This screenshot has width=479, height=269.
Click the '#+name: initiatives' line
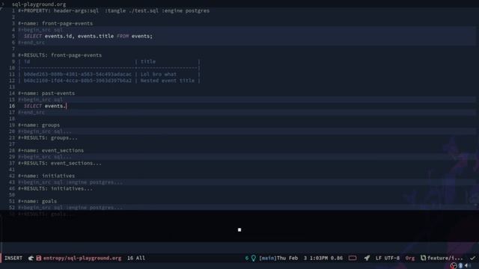[x=46, y=176]
